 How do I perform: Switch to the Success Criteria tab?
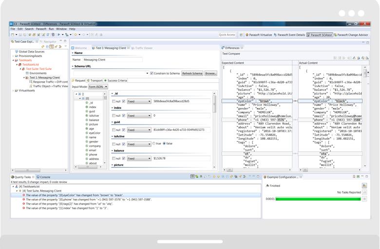(x=116, y=80)
